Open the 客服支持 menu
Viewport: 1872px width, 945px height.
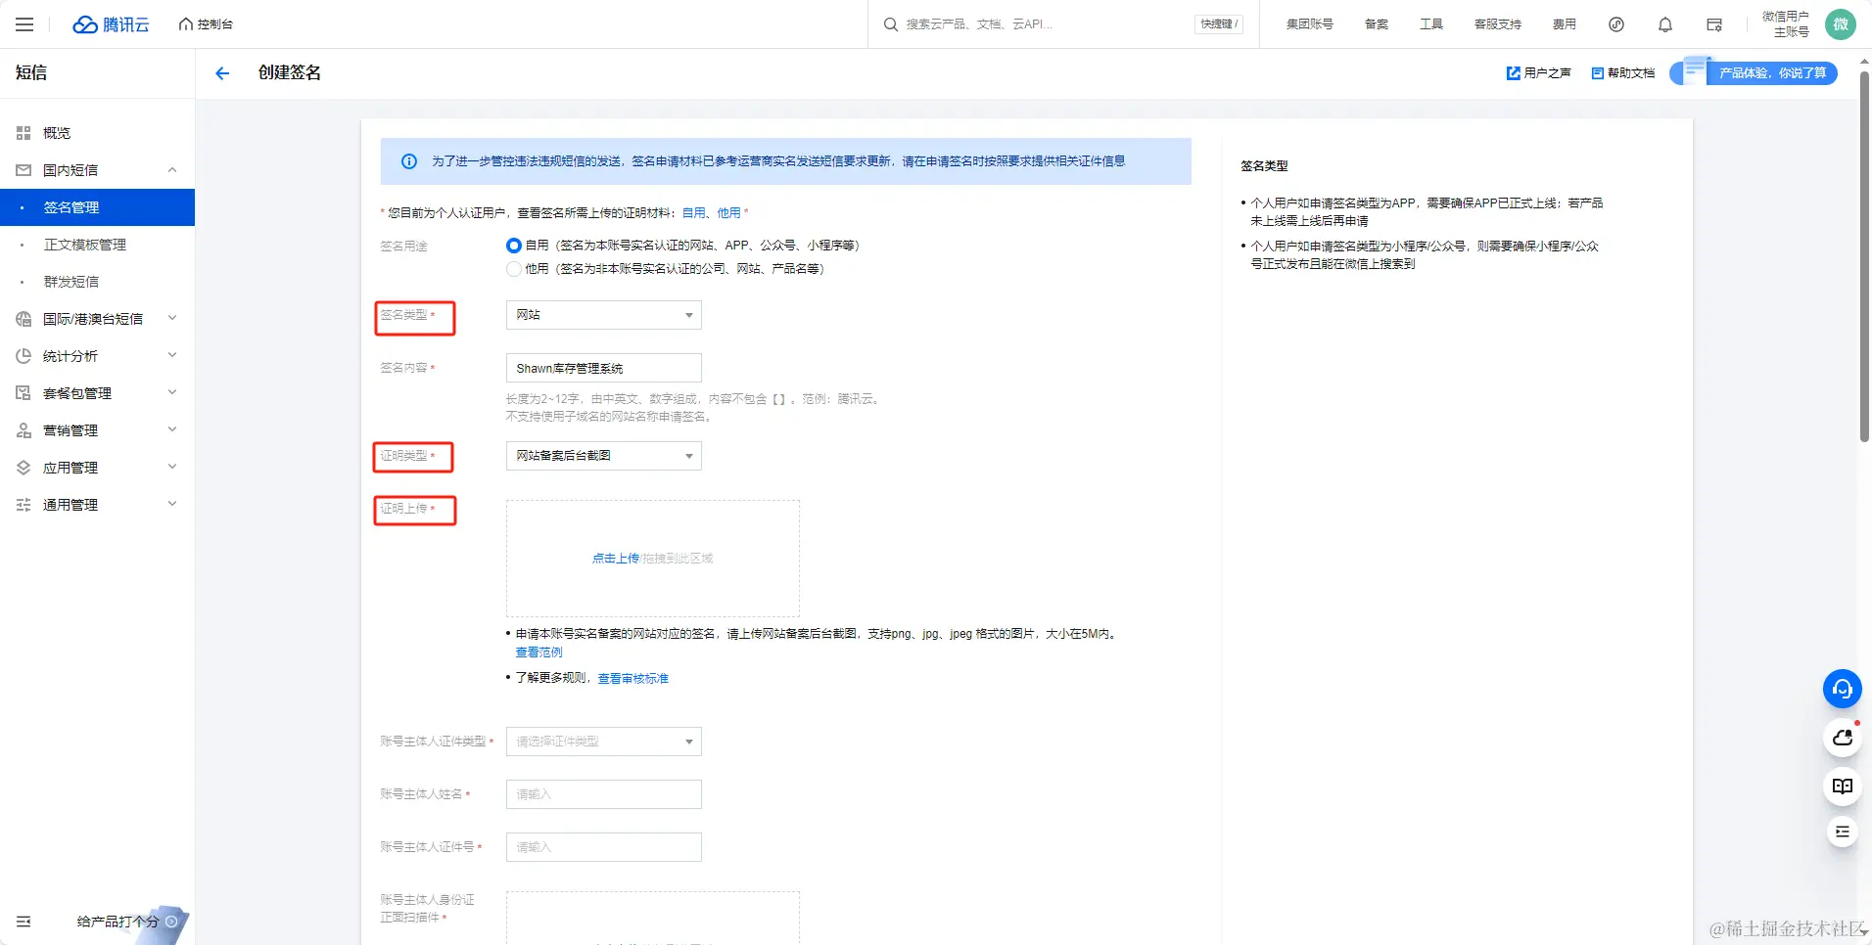pyautogui.click(x=1498, y=24)
